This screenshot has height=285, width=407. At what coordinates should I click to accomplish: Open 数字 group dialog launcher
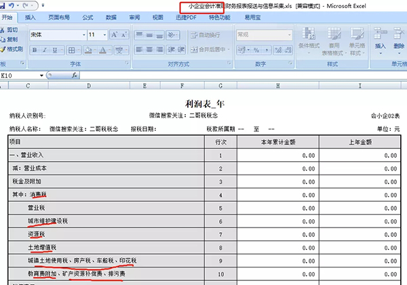click(290, 63)
